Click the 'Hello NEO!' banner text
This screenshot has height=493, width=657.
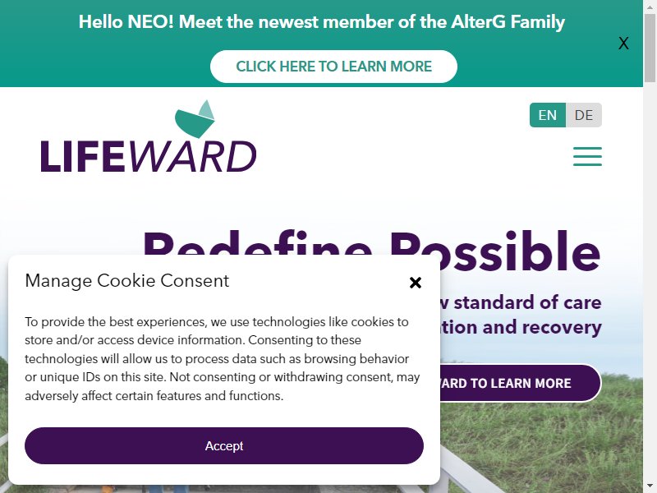322,22
